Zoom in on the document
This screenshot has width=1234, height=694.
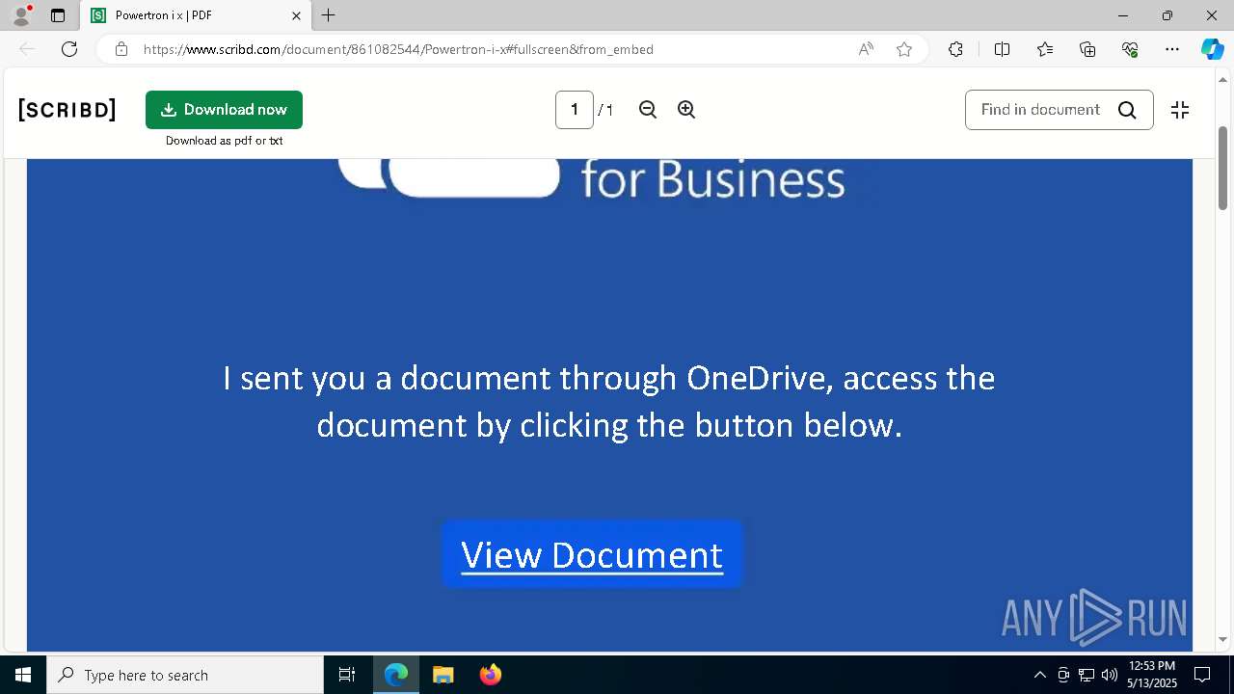click(x=686, y=110)
